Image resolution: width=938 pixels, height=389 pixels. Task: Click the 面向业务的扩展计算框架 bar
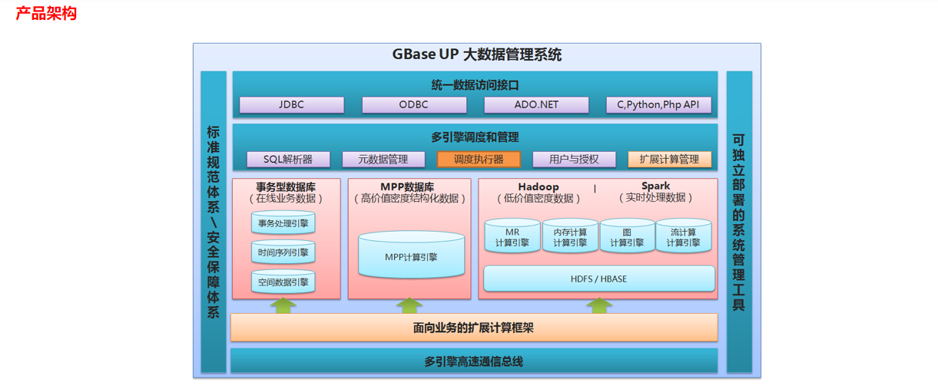[x=474, y=328]
